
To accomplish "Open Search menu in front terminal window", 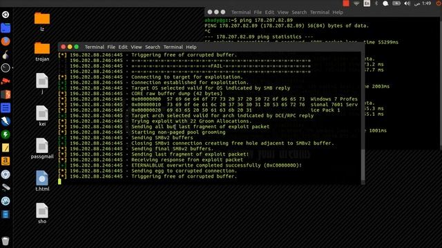I will pos(153,47).
